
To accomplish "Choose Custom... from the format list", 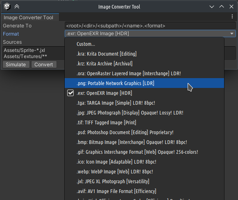I will click(x=144, y=44).
